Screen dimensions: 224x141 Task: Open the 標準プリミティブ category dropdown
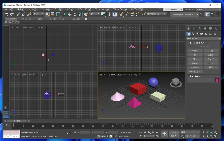point(204,38)
